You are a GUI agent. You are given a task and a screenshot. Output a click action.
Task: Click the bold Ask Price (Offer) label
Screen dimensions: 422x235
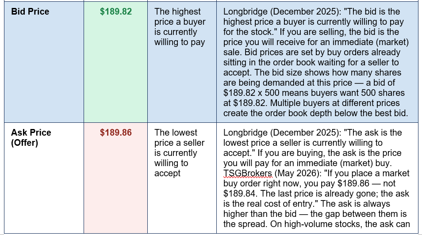click(31, 137)
